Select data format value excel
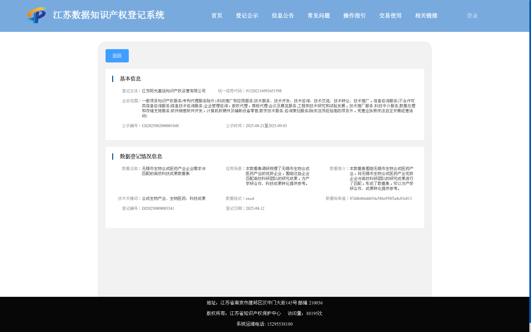This screenshot has height=332, width=531. click(x=250, y=199)
